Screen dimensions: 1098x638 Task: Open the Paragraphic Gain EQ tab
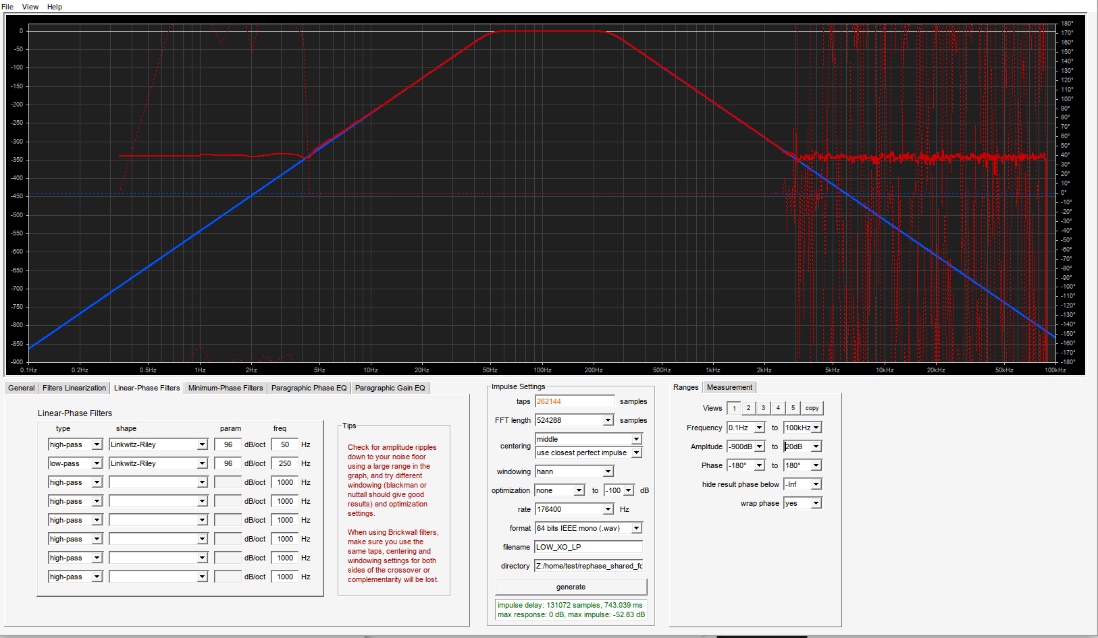pyautogui.click(x=390, y=388)
